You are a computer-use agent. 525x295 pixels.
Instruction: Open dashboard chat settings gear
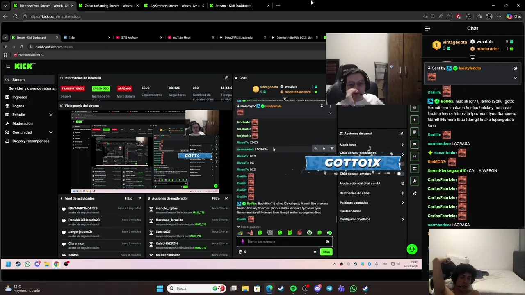click(315, 252)
